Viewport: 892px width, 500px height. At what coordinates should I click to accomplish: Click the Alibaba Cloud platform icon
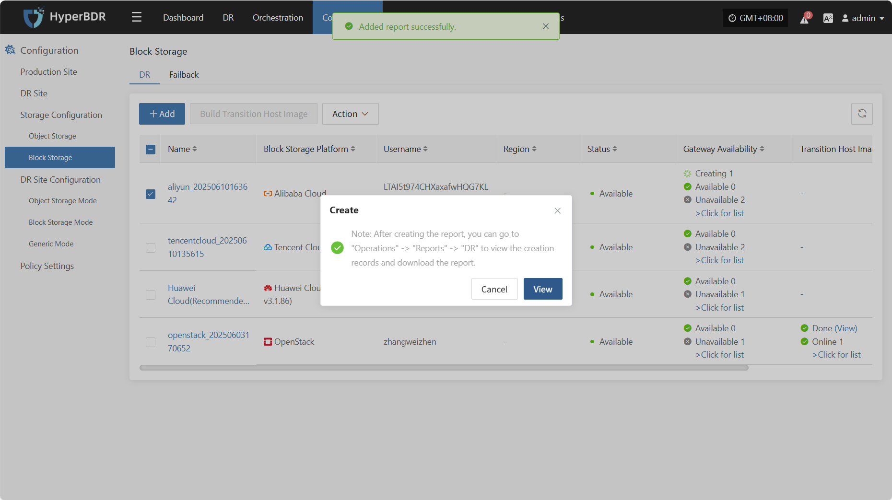click(268, 194)
